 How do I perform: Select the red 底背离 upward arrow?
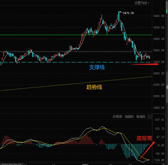[147, 150]
